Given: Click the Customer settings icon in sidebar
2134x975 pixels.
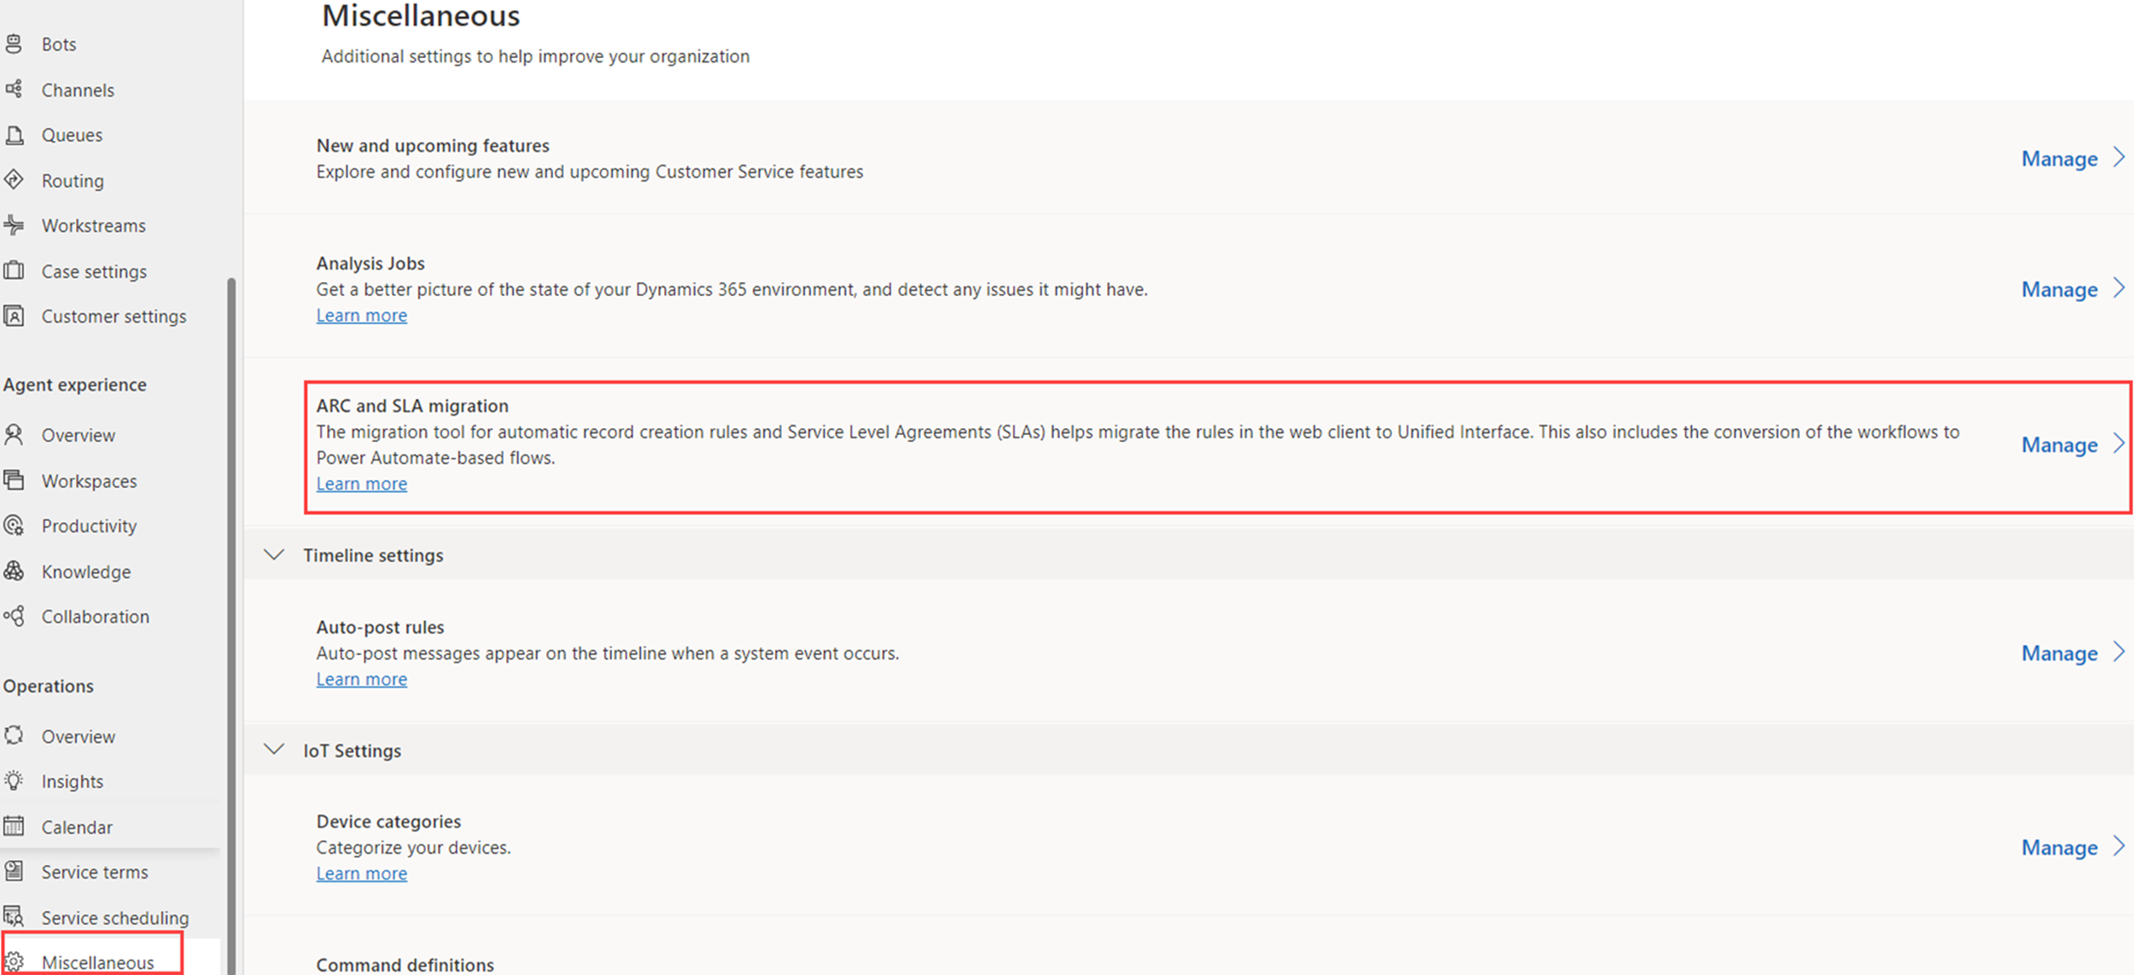Looking at the screenshot, I should [19, 316].
